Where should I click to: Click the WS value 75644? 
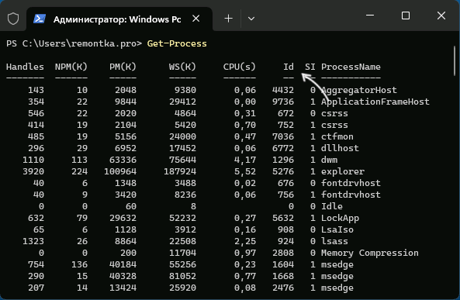[182, 160]
